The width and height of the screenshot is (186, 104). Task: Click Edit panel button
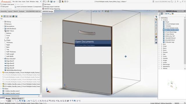coord(5,7)
